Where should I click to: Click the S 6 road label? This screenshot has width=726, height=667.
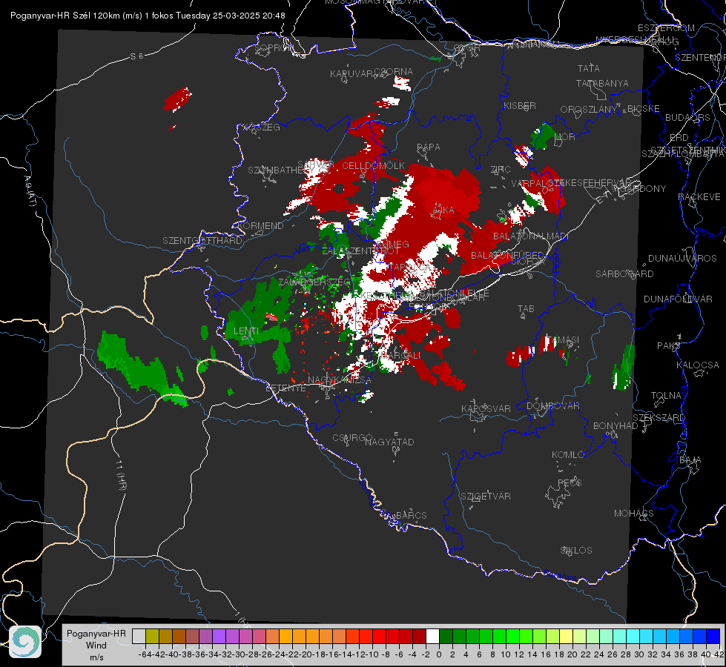(136, 56)
